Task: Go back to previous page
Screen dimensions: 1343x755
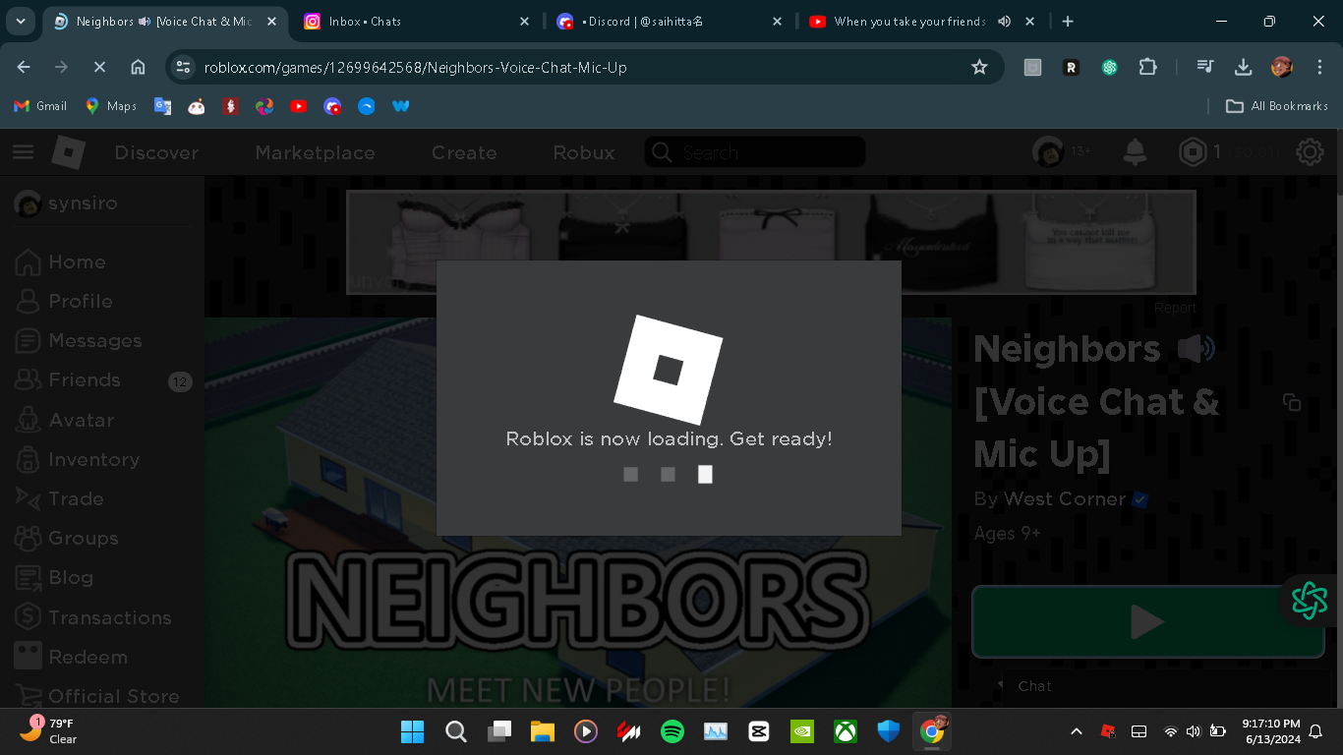Action: point(24,67)
